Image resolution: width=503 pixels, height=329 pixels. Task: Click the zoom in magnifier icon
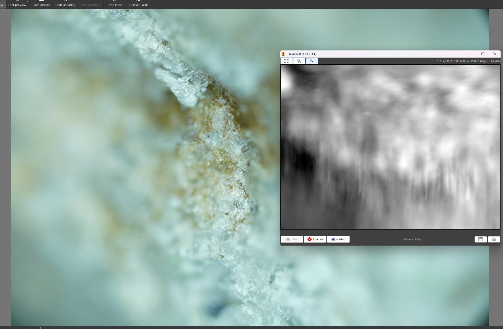(299, 61)
